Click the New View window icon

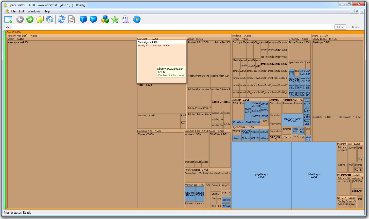pos(8,20)
